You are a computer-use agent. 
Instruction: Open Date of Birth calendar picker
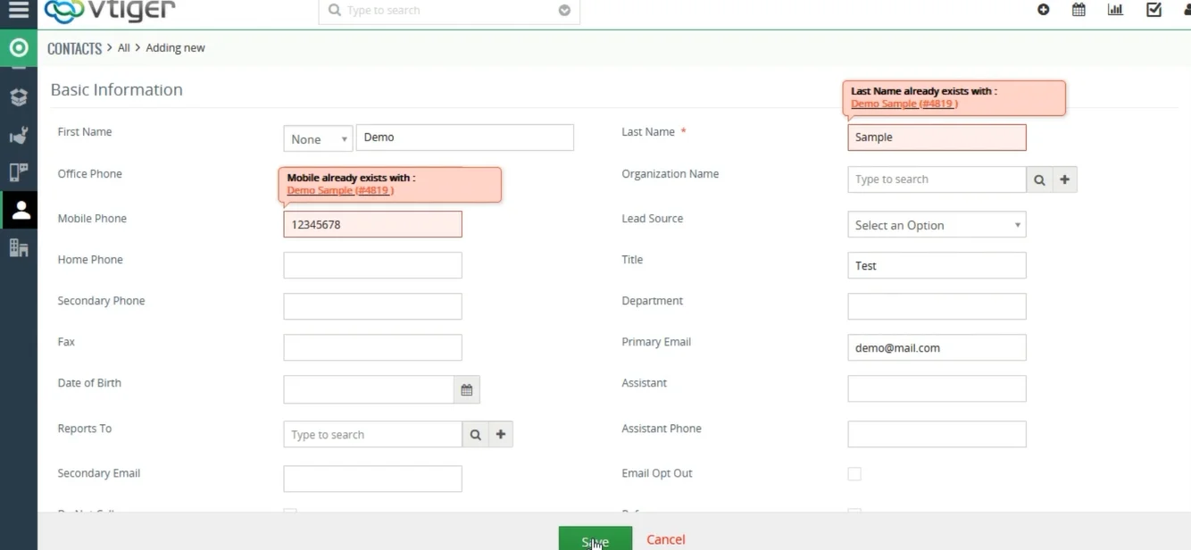point(466,390)
